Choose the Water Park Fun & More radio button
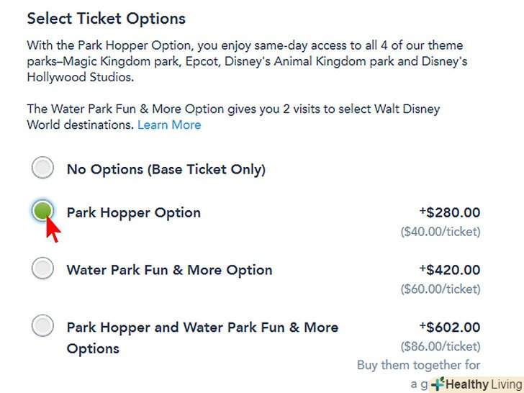 click(43, 268)
